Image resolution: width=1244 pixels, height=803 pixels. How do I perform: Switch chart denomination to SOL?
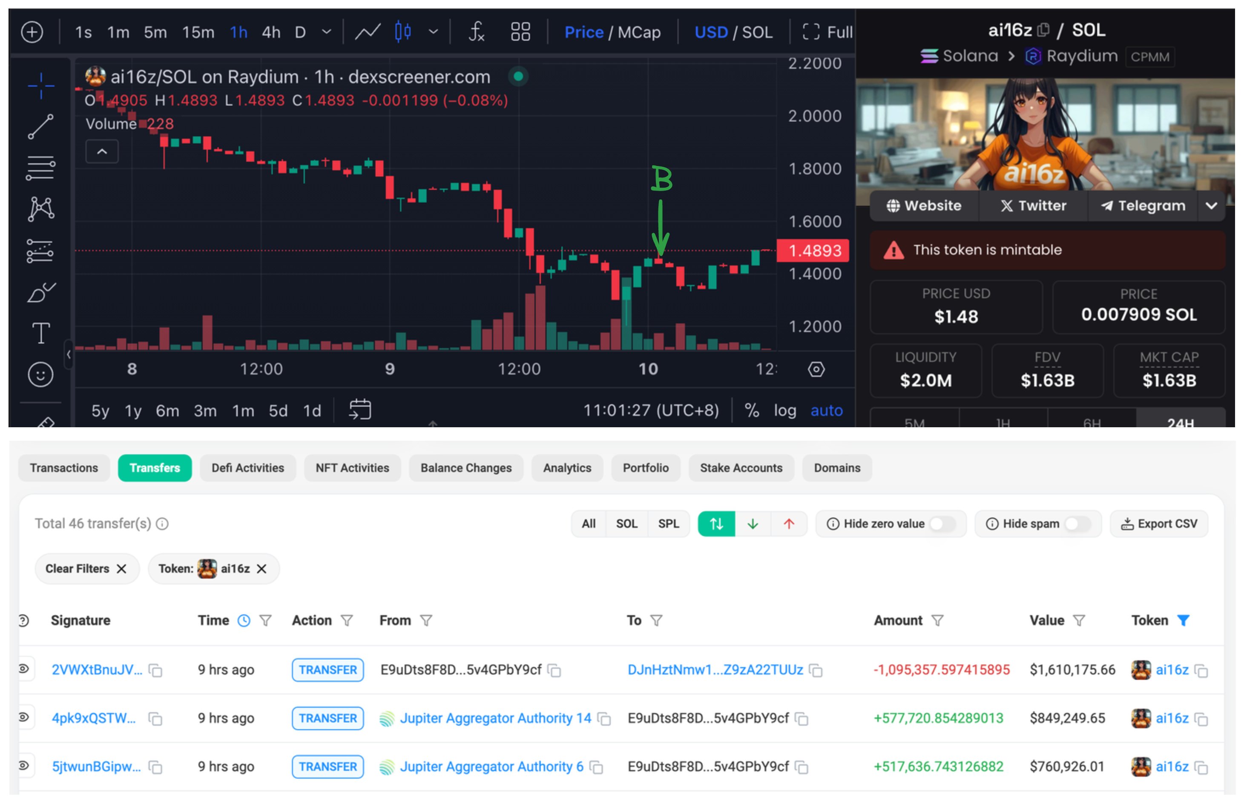click(x=757, y=32)
